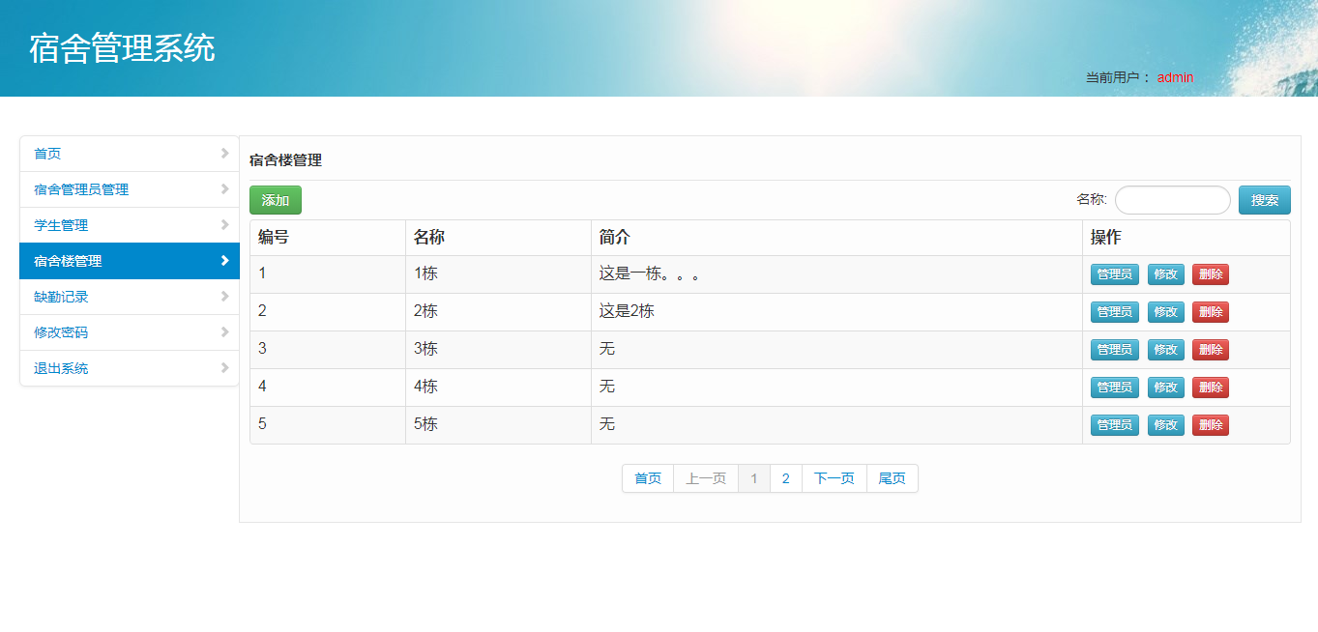Image resolution: width=1318 pixels, height=632 pixels.
Task: Edit the 3栋 row with 修改
Action: (1166, 350)
